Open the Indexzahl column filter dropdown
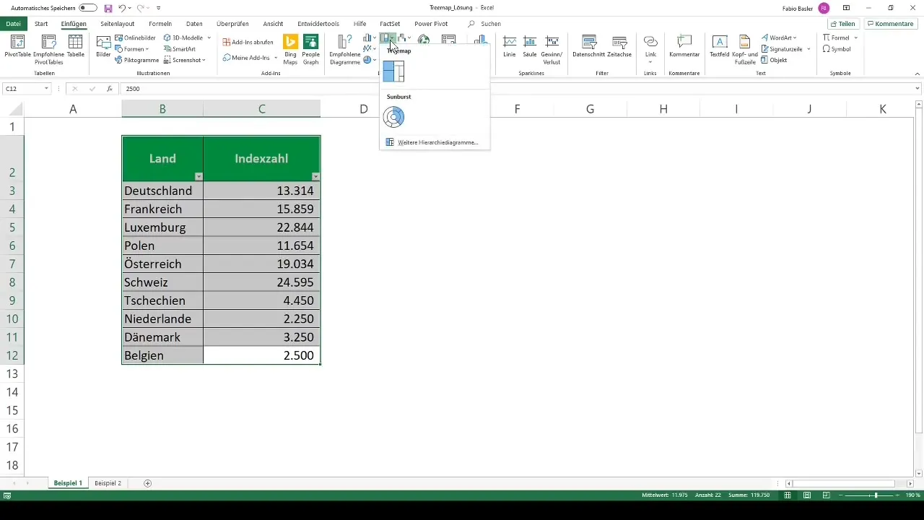The height and width of the screenshot is (520, 924). [x=315, y=176]
